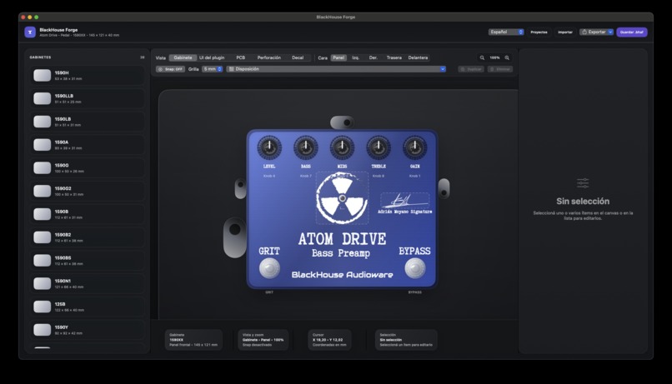This screenshot has width=672, height=384.
Task: Choose the 1590LLB enclosure in the list
Action: pos(87,98)
